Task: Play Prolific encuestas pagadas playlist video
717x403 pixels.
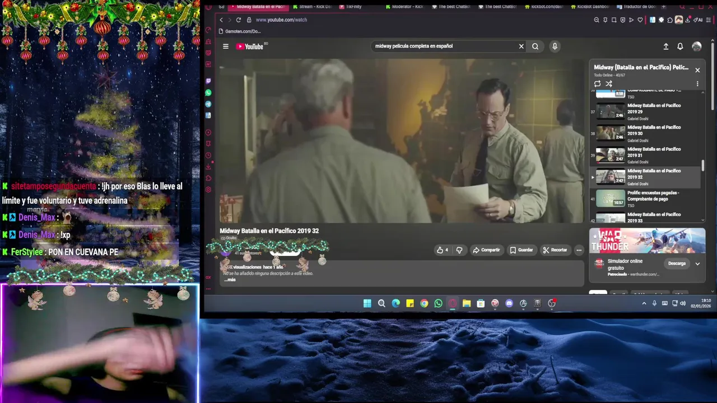Action: click(646, 199)
